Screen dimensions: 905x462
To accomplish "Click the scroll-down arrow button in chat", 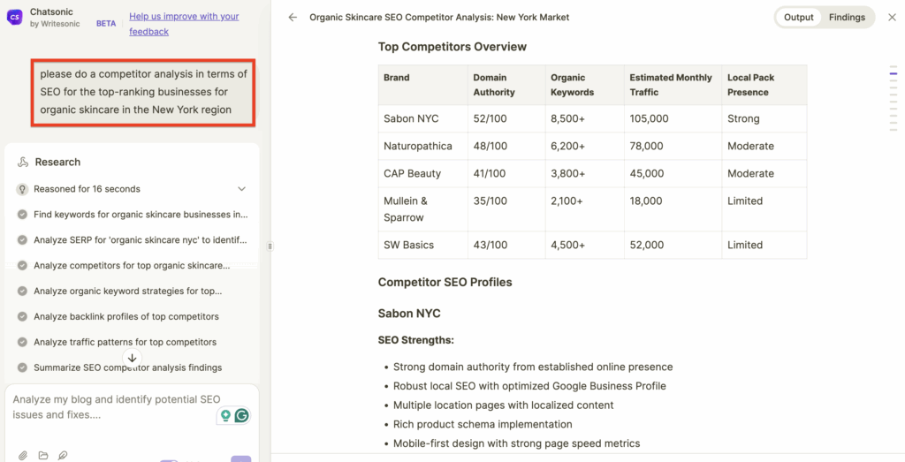I will point(132,358).
